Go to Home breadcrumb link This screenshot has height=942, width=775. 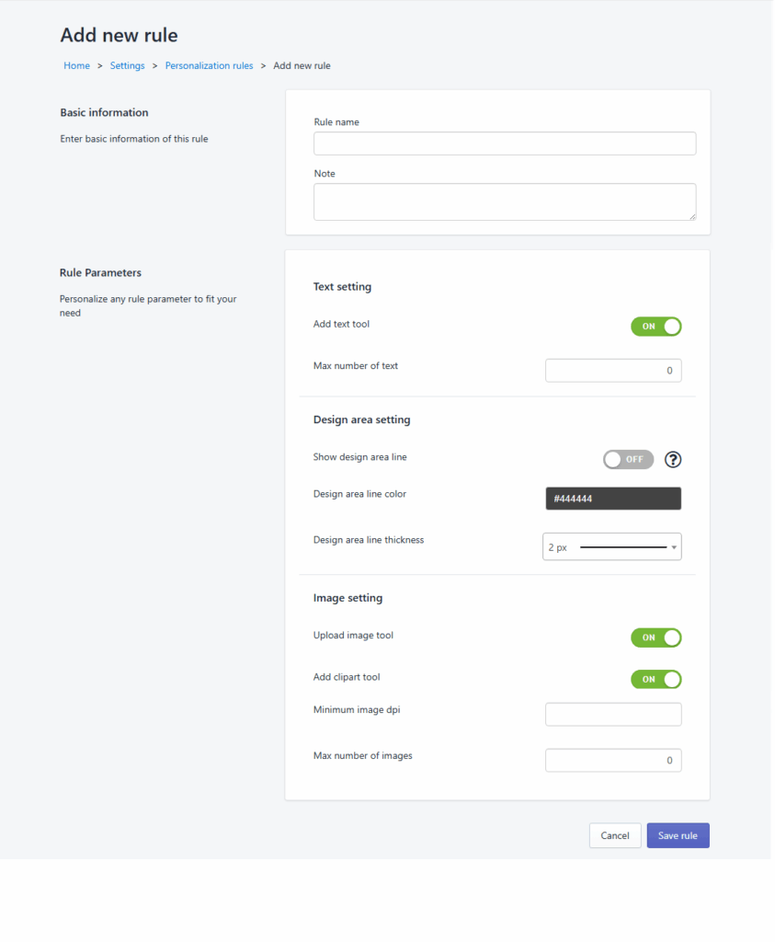[77, 65]
